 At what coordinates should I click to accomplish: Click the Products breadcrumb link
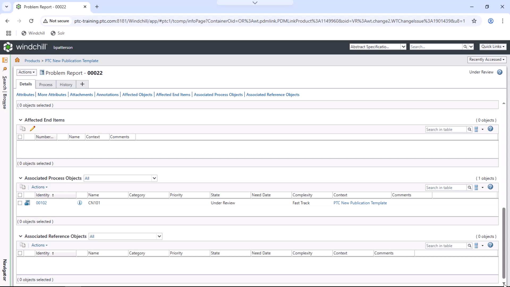[x=32, y=61]
